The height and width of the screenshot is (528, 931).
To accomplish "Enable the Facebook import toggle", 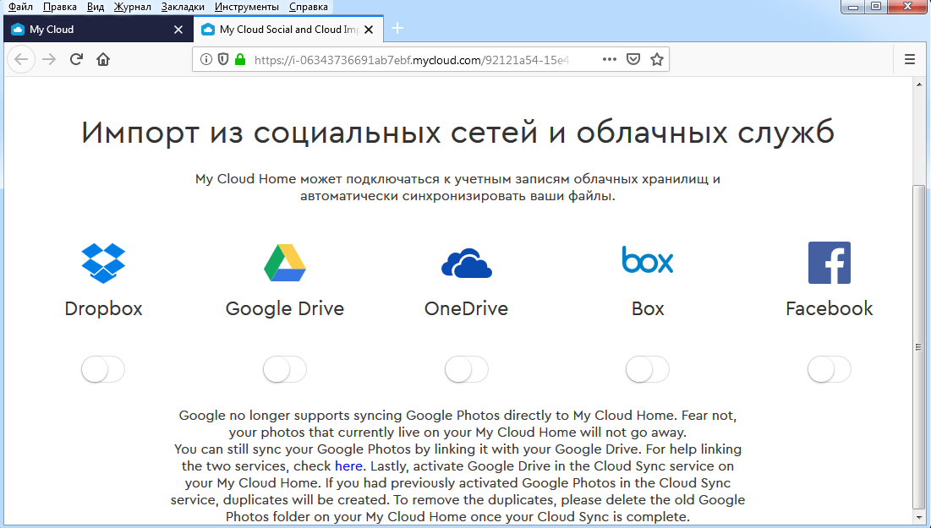I will (829, 370).
